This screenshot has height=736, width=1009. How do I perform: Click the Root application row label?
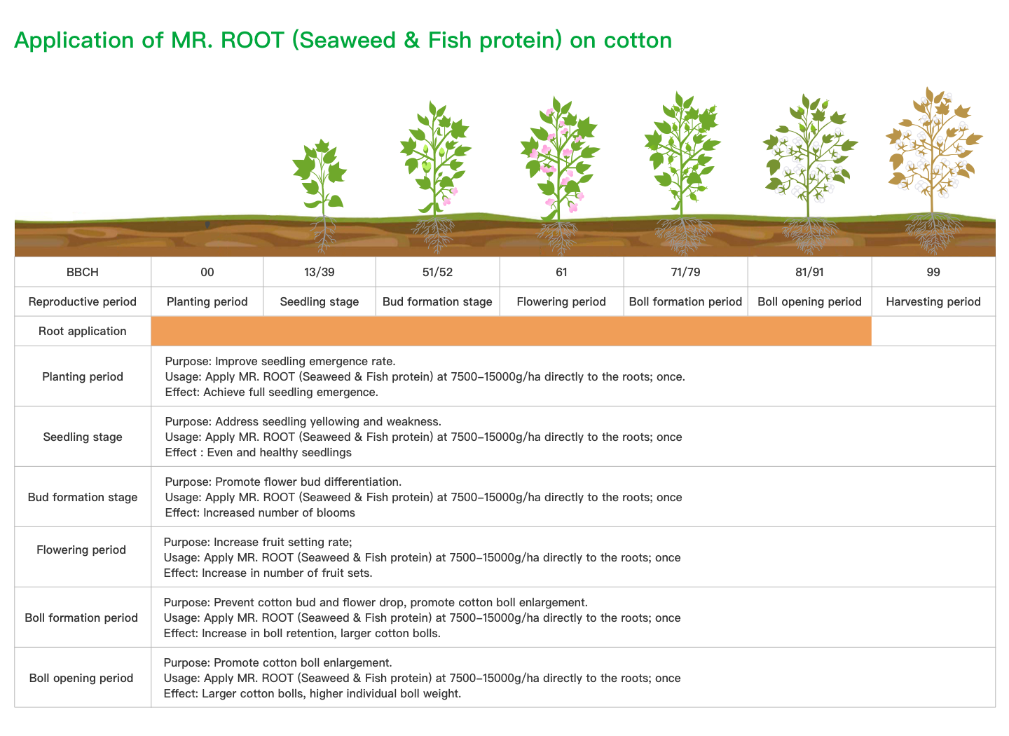pyautogui.click(x=83, y=331)
